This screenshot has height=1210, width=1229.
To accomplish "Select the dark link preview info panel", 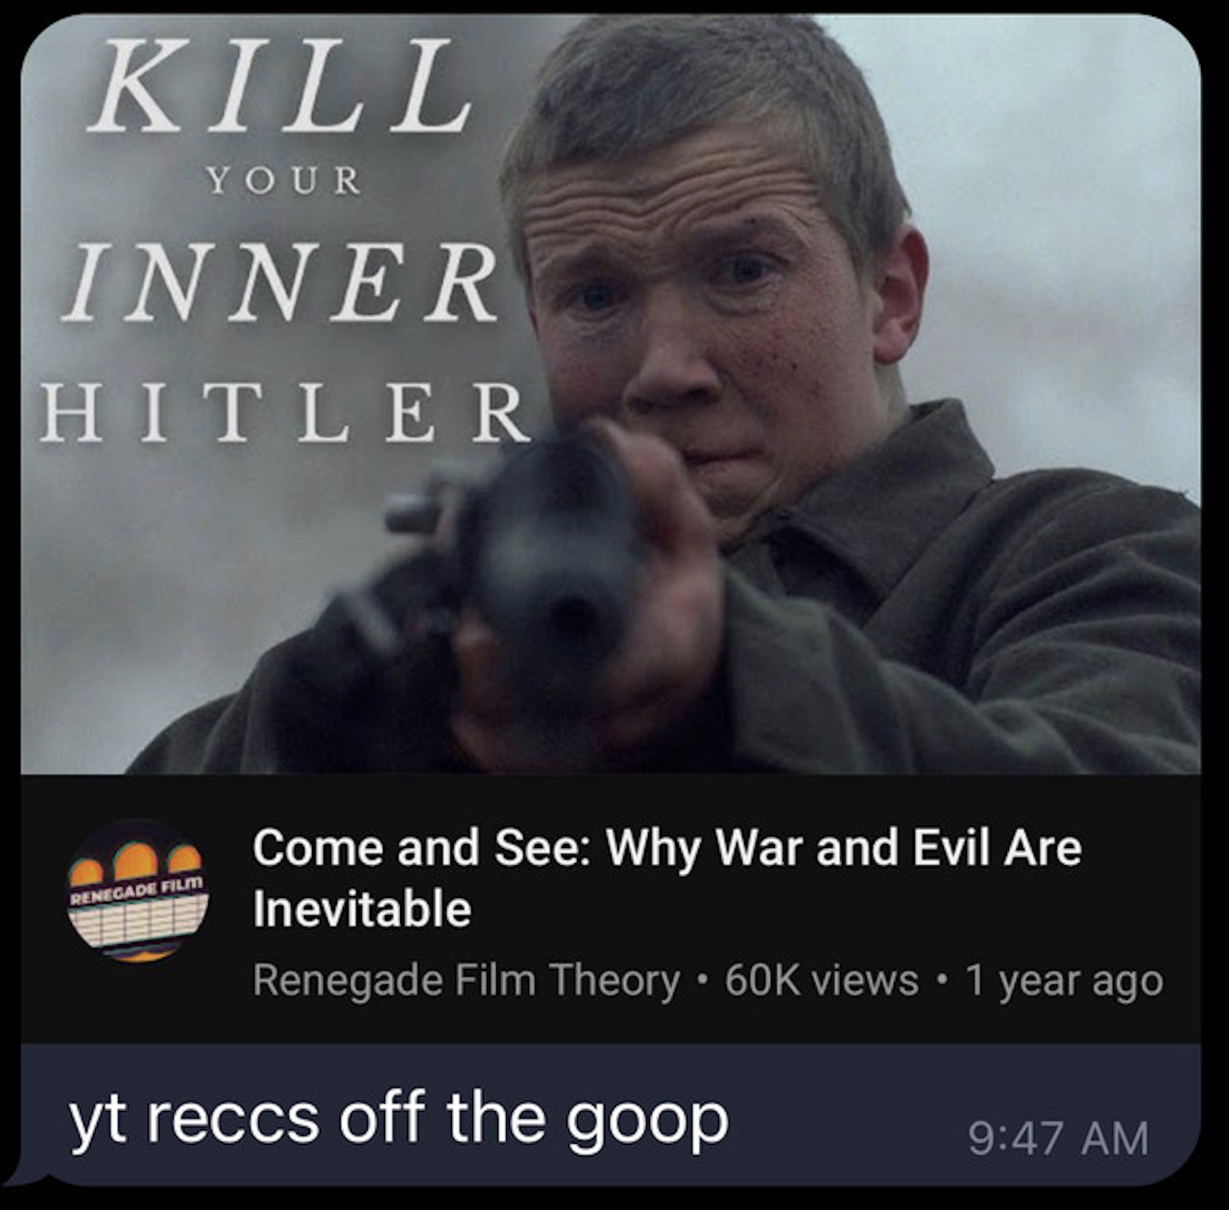I will pos(611,908).
